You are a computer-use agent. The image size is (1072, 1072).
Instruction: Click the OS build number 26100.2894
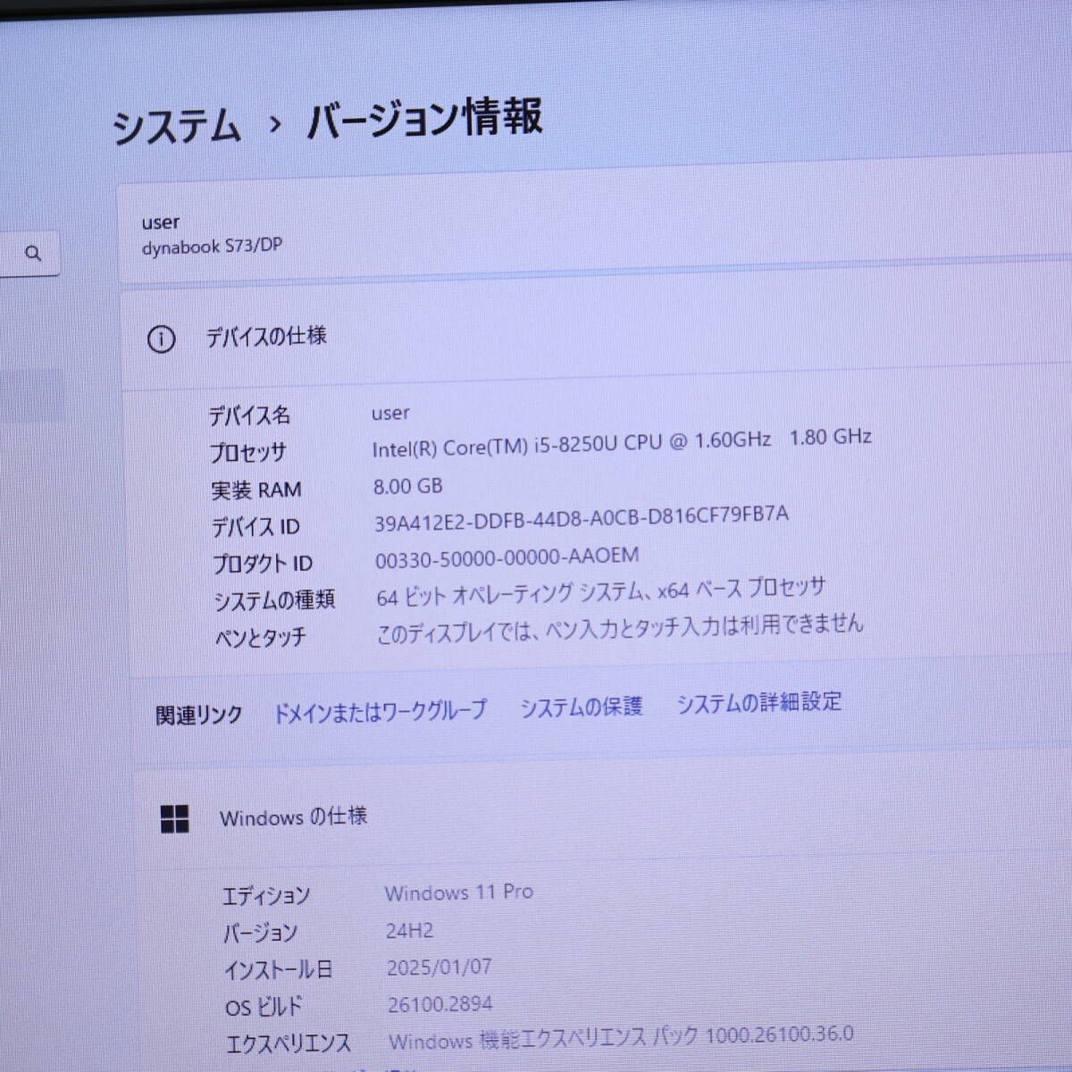[440, 1004]
